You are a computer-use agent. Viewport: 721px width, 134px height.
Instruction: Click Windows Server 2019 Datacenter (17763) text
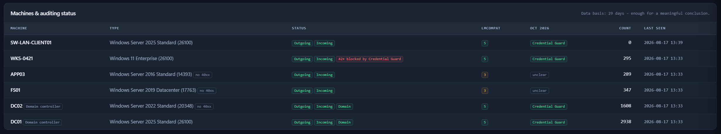click(x=153, y=90)
